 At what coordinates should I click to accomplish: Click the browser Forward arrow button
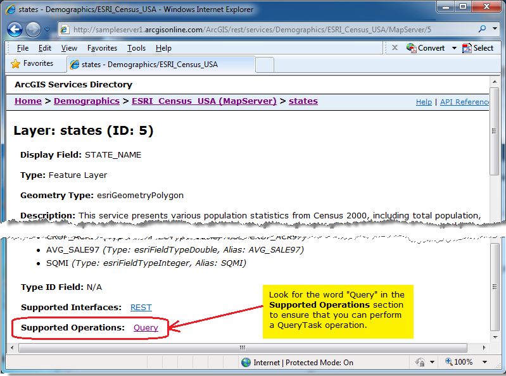click(x=33, y=30)
